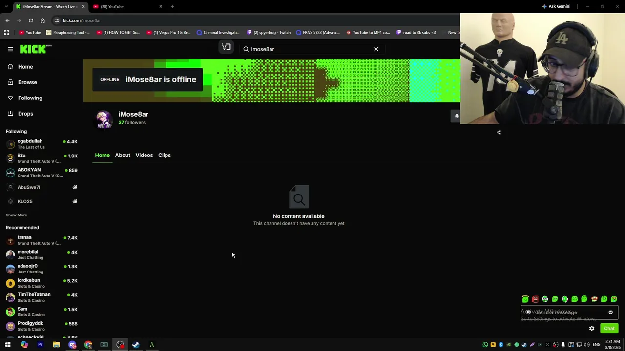Click the share icon below the webcam
The image size is (625, 351).
[499, 132]
